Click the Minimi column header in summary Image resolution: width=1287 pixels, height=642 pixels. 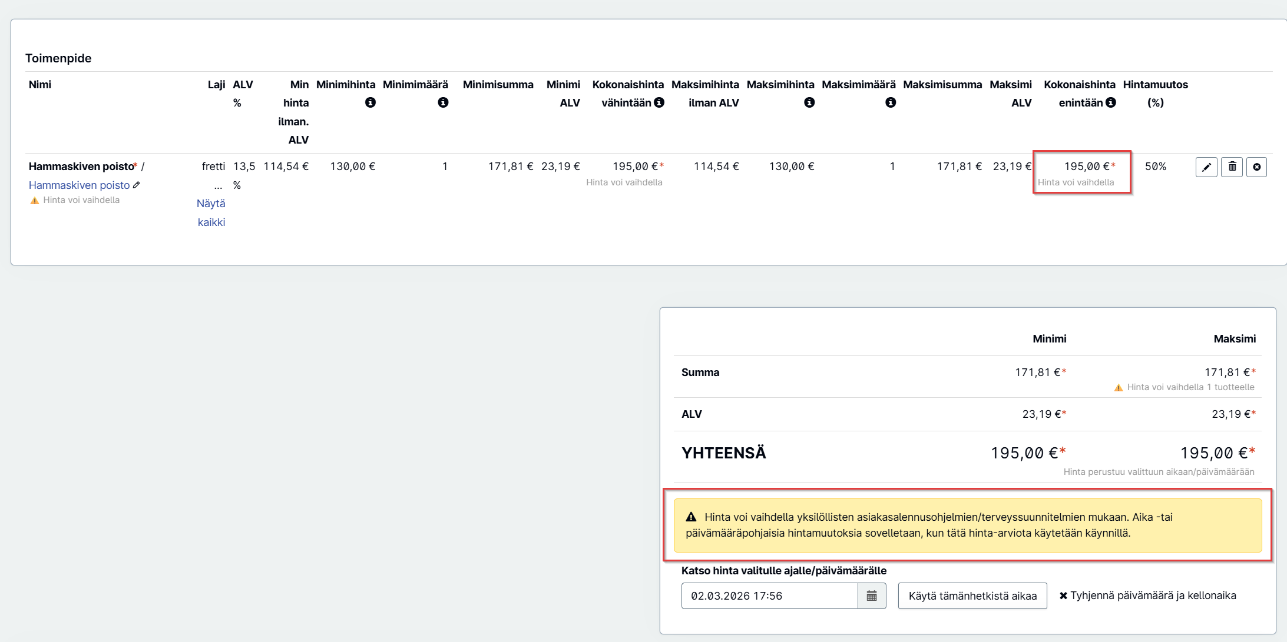pos(1049,339)
